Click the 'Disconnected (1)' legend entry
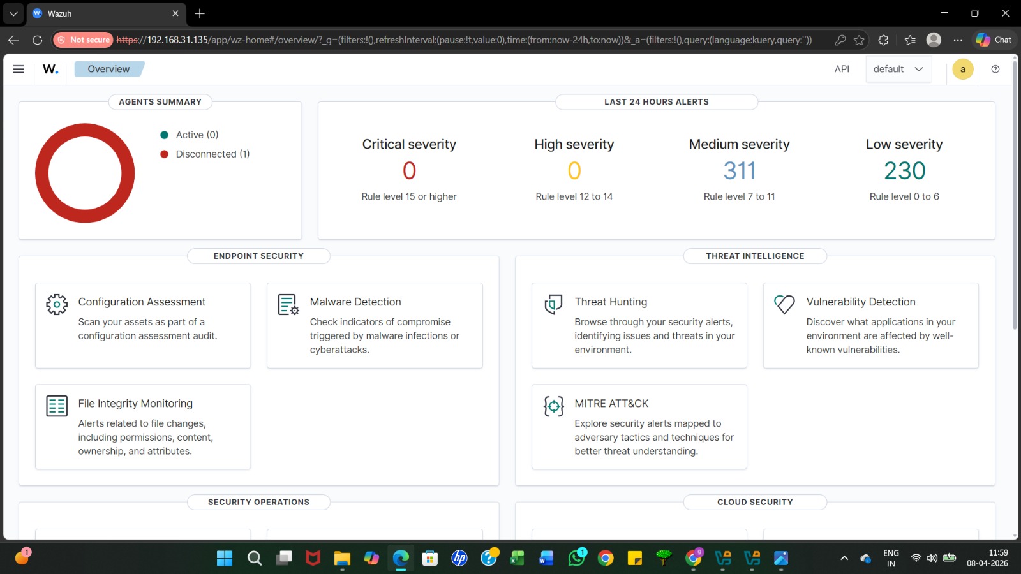The image size is (1021, 574). 205,154
